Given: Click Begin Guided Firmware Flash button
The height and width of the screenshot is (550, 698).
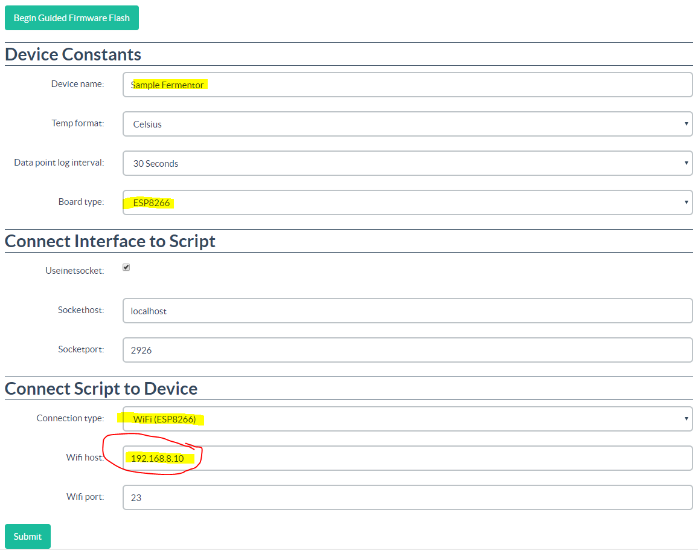Looking at the screenshot, I should click(72, 18).
